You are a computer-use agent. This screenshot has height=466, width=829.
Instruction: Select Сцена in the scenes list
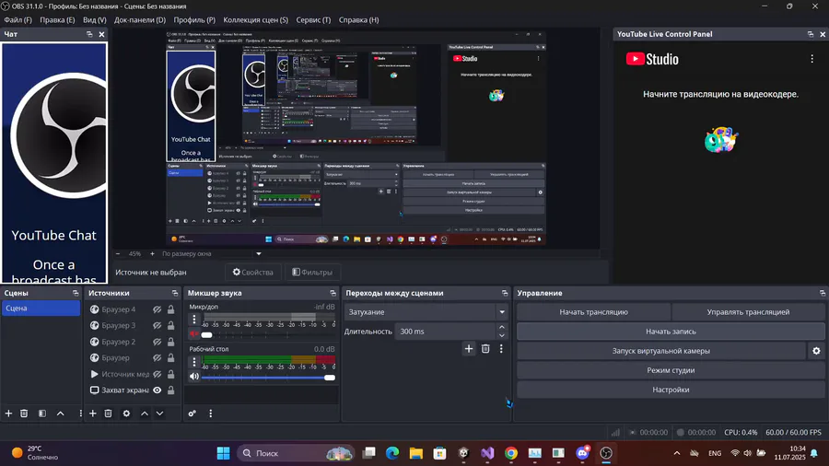pyautogui.click(x=41, y=308)
